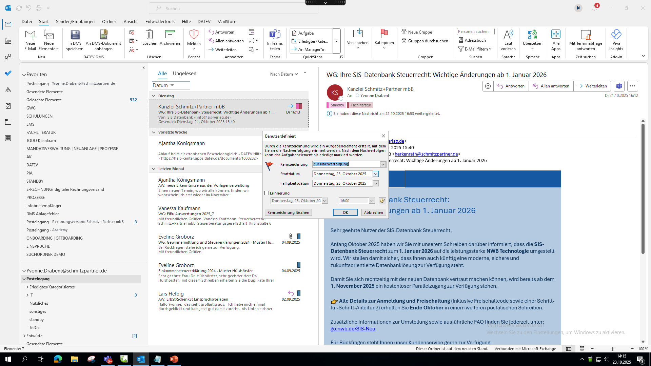Reverse the sort order arrow
The height and width of the screenshot is (366, 651).
(305, 74)
